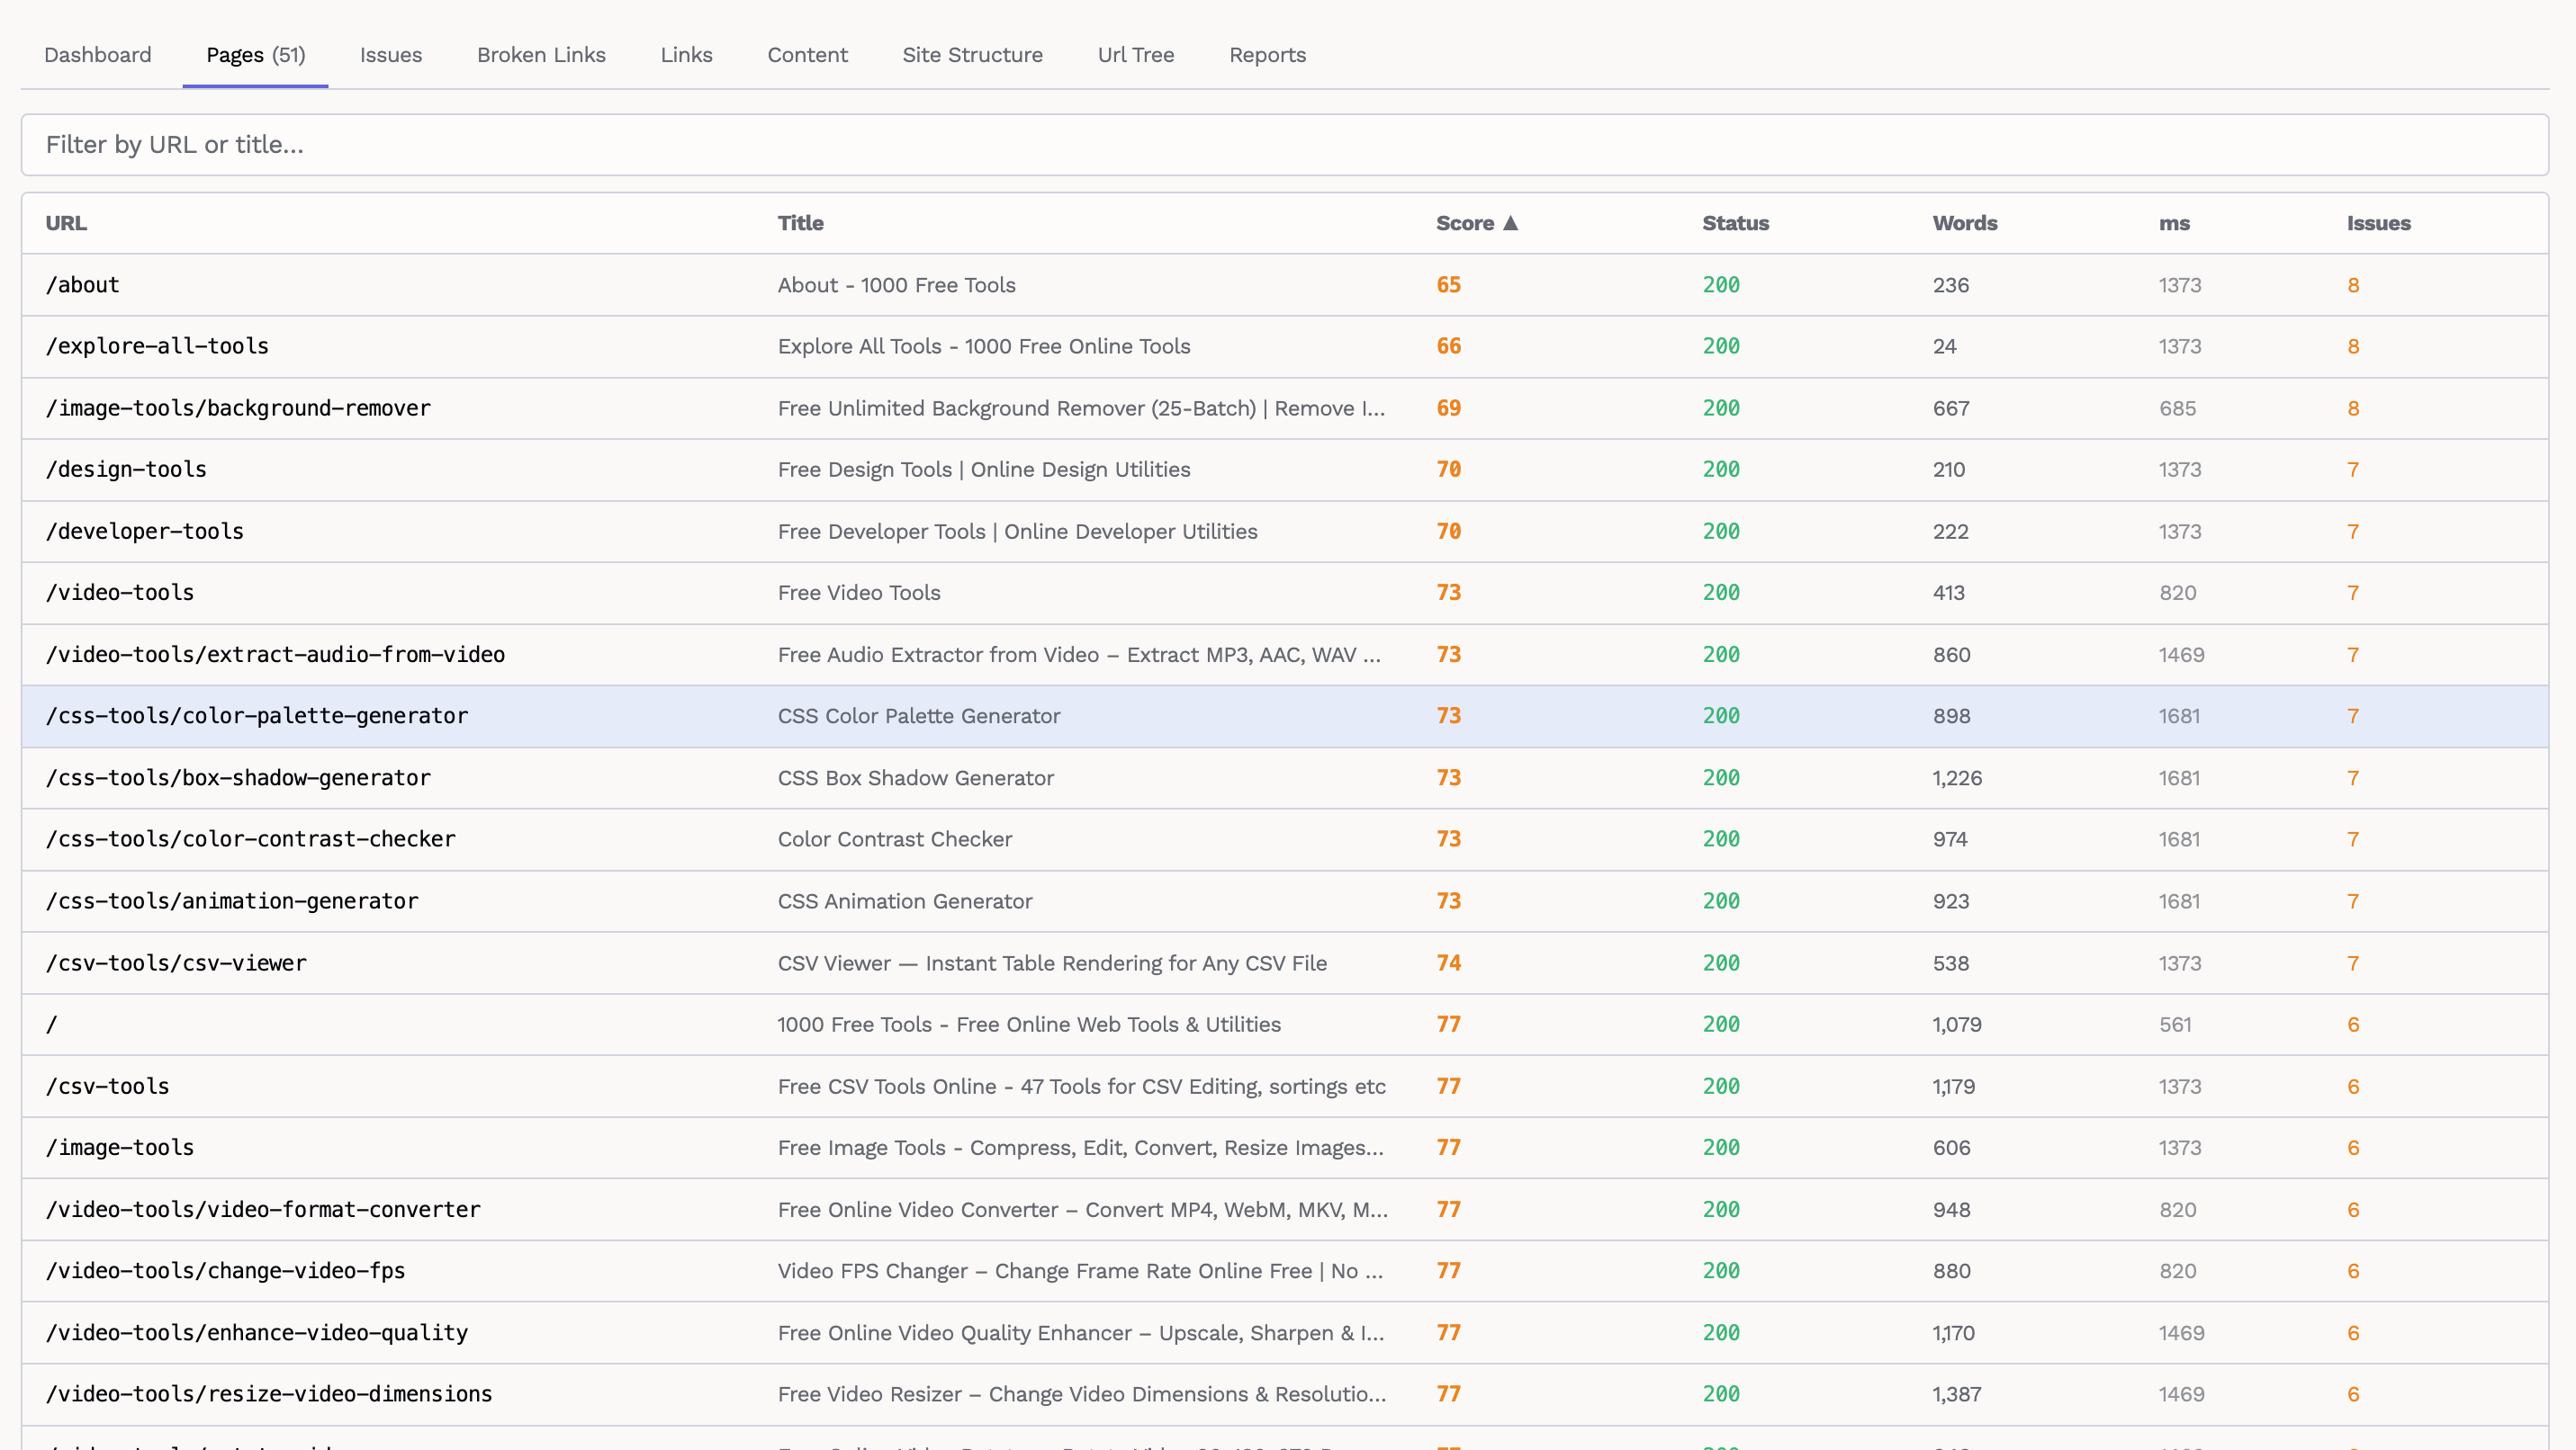Screen dimensions: 2576x1450
Task: Switch to the Reports tab
Action: coord(1267,55)
